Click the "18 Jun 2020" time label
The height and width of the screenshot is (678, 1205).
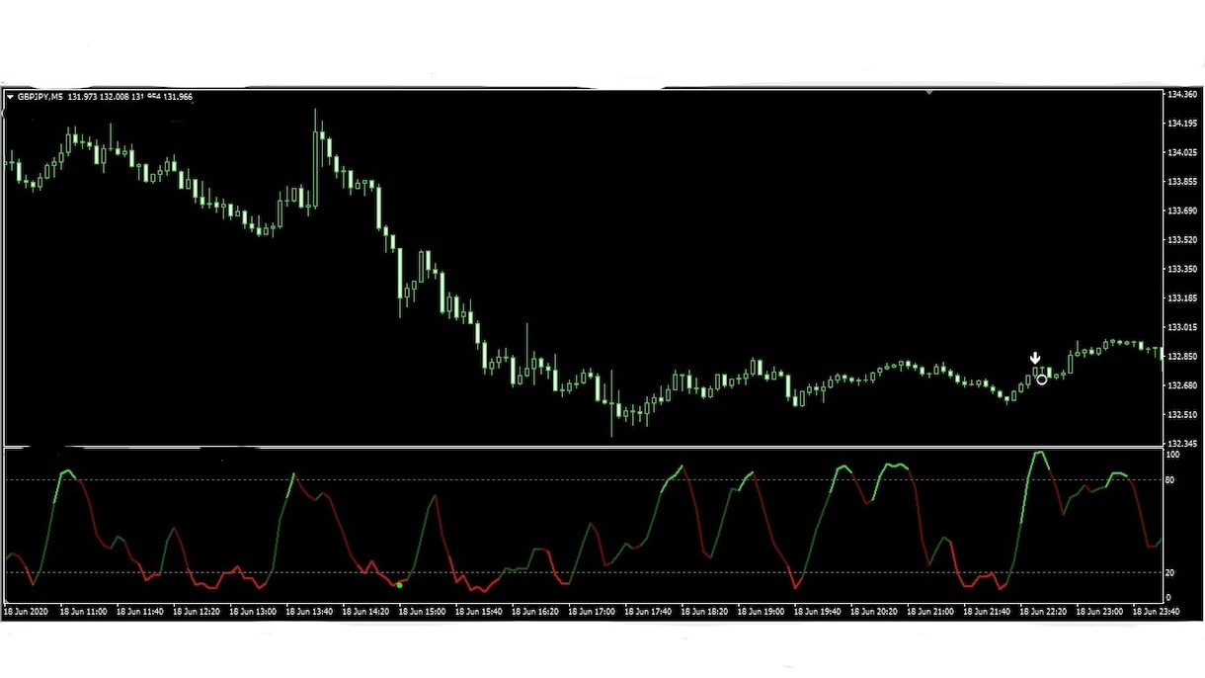click(26, 612)
